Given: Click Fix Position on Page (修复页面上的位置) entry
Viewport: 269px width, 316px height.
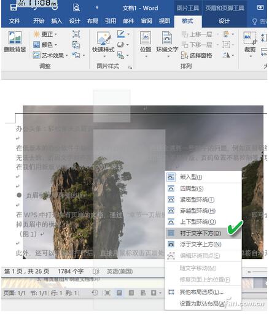Looking at the screenshot, I should 203,279.
